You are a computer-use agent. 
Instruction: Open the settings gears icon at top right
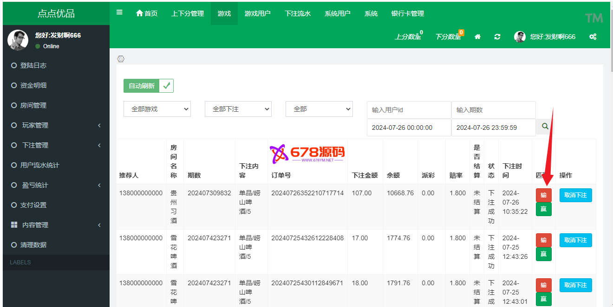click(x=593, y=37)
